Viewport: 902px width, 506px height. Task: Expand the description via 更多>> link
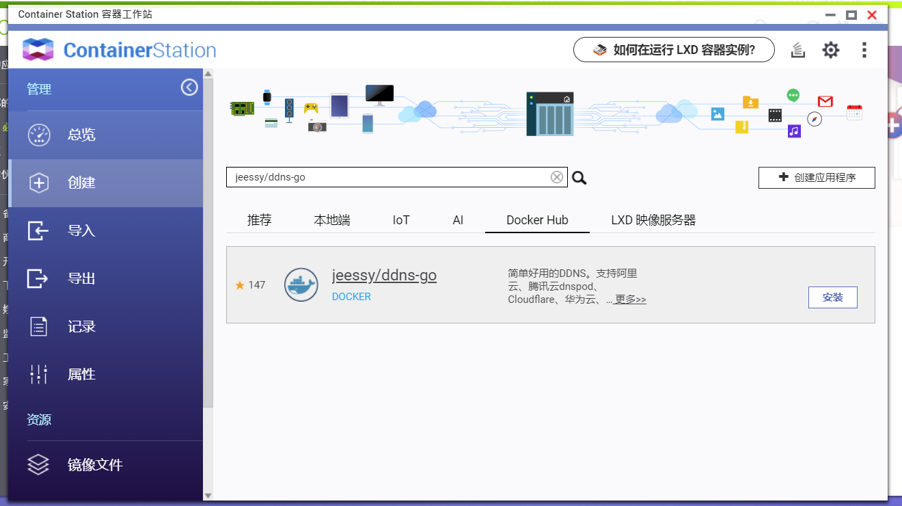click(x=630, y=299)
